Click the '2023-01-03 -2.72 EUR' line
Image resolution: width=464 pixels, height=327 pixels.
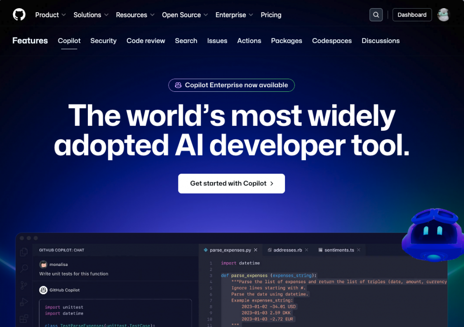coord(267,319)
